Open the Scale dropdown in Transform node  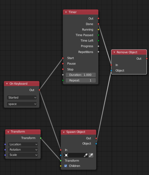coord(23,155)
